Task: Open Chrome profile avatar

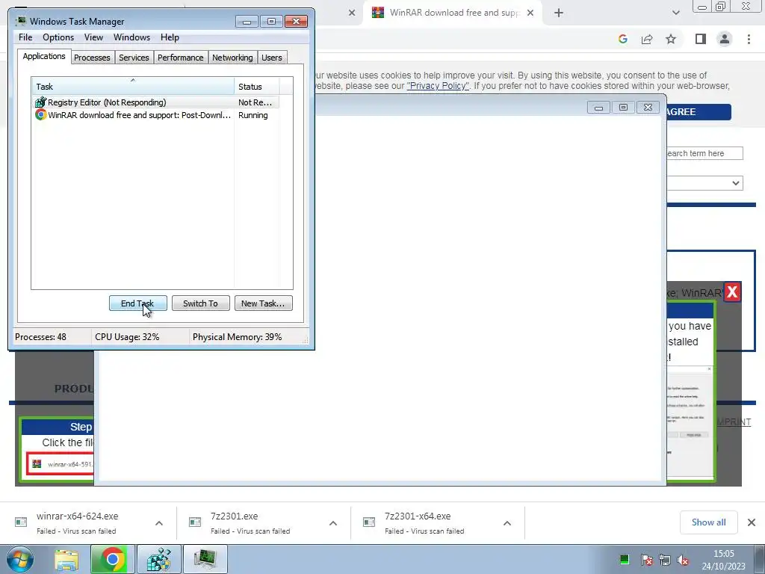Action: coord(725,39)
